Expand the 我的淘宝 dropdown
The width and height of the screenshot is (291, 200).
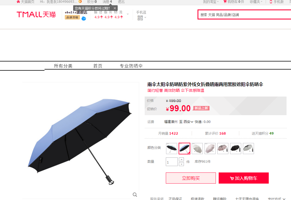tap(211, 2)
